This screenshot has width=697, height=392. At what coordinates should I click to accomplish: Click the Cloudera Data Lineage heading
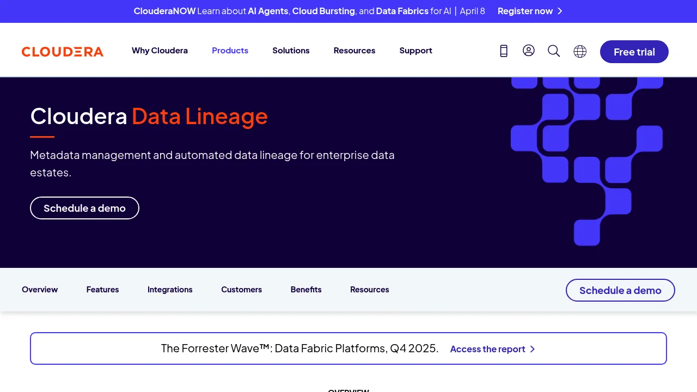[x=149, y=116]
